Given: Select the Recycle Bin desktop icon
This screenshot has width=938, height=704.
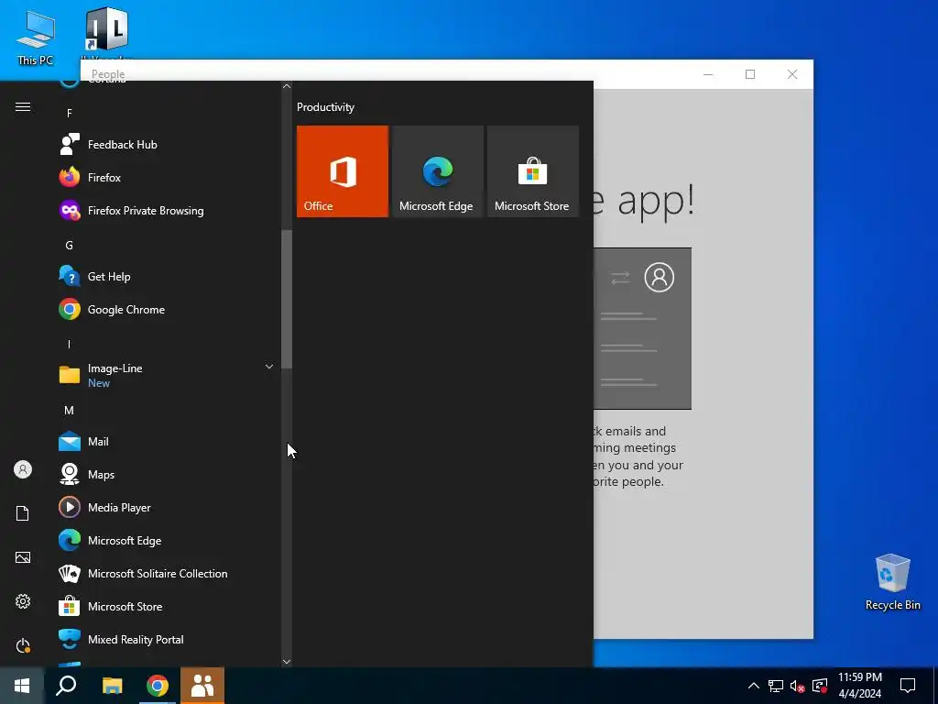Looking at the screenshot, I should click(x=892, y=581).
